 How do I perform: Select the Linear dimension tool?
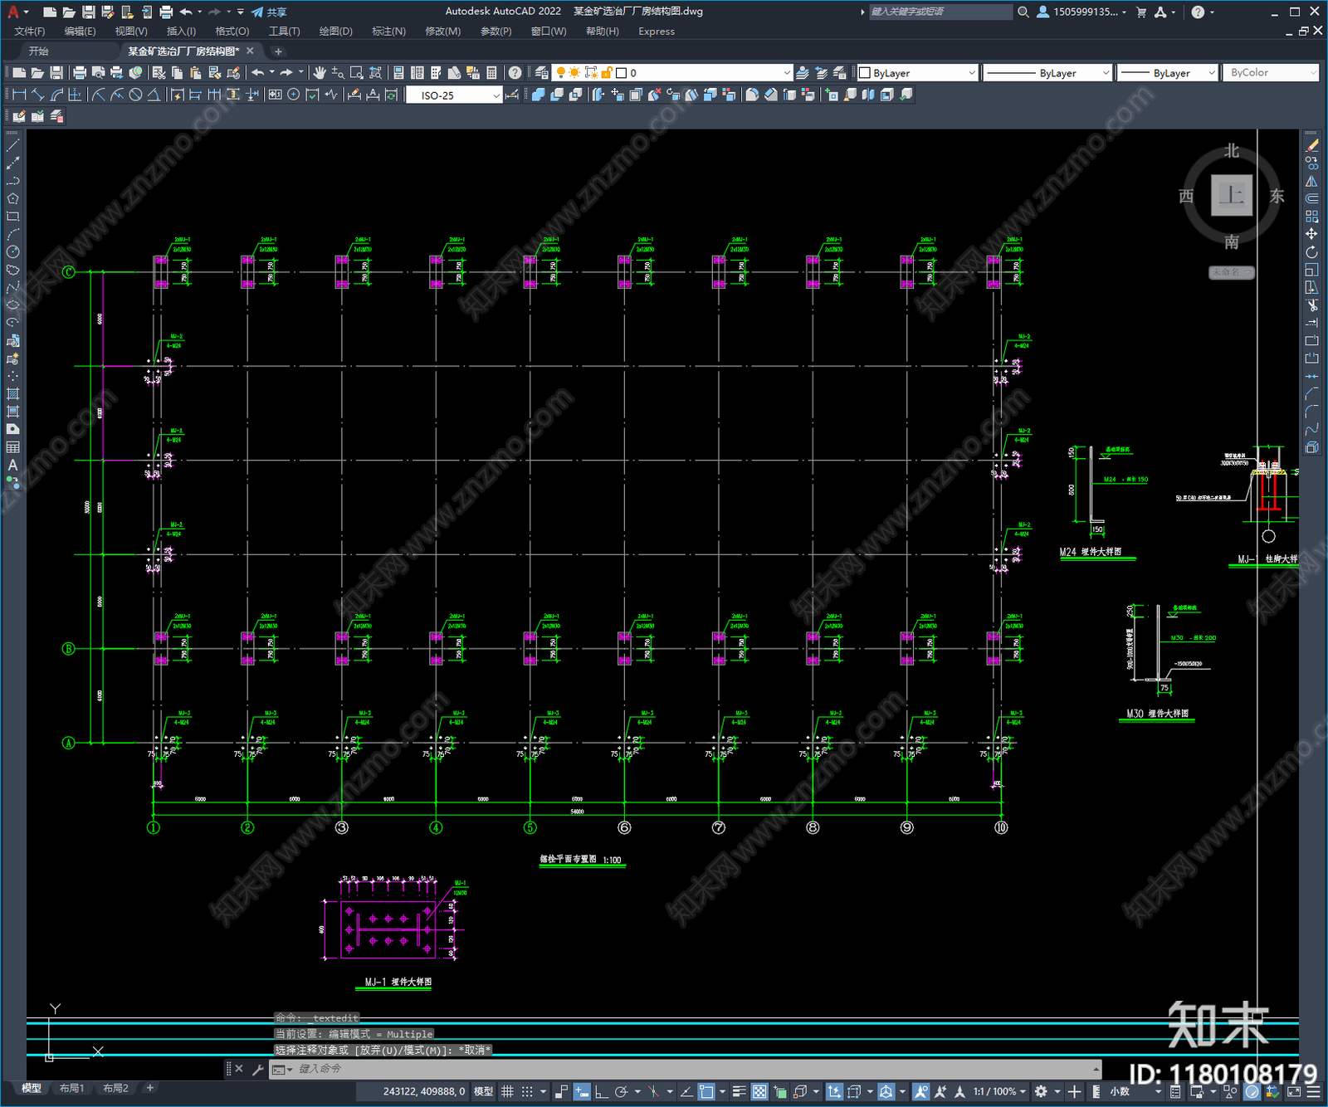[x=19, y=95]
